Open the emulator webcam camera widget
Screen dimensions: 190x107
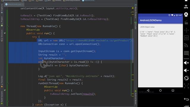coord(186,15)
